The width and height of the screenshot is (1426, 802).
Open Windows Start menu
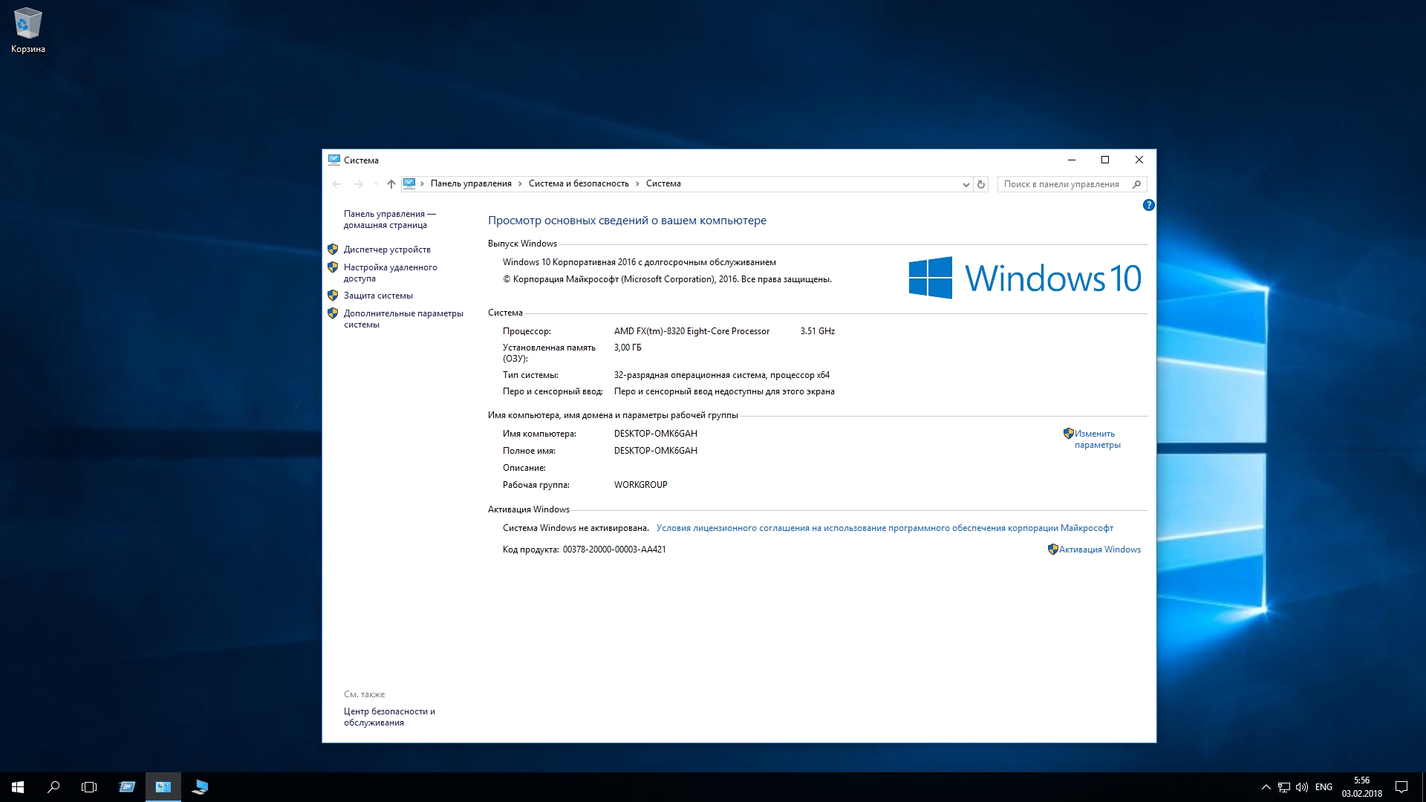[18, 787]
